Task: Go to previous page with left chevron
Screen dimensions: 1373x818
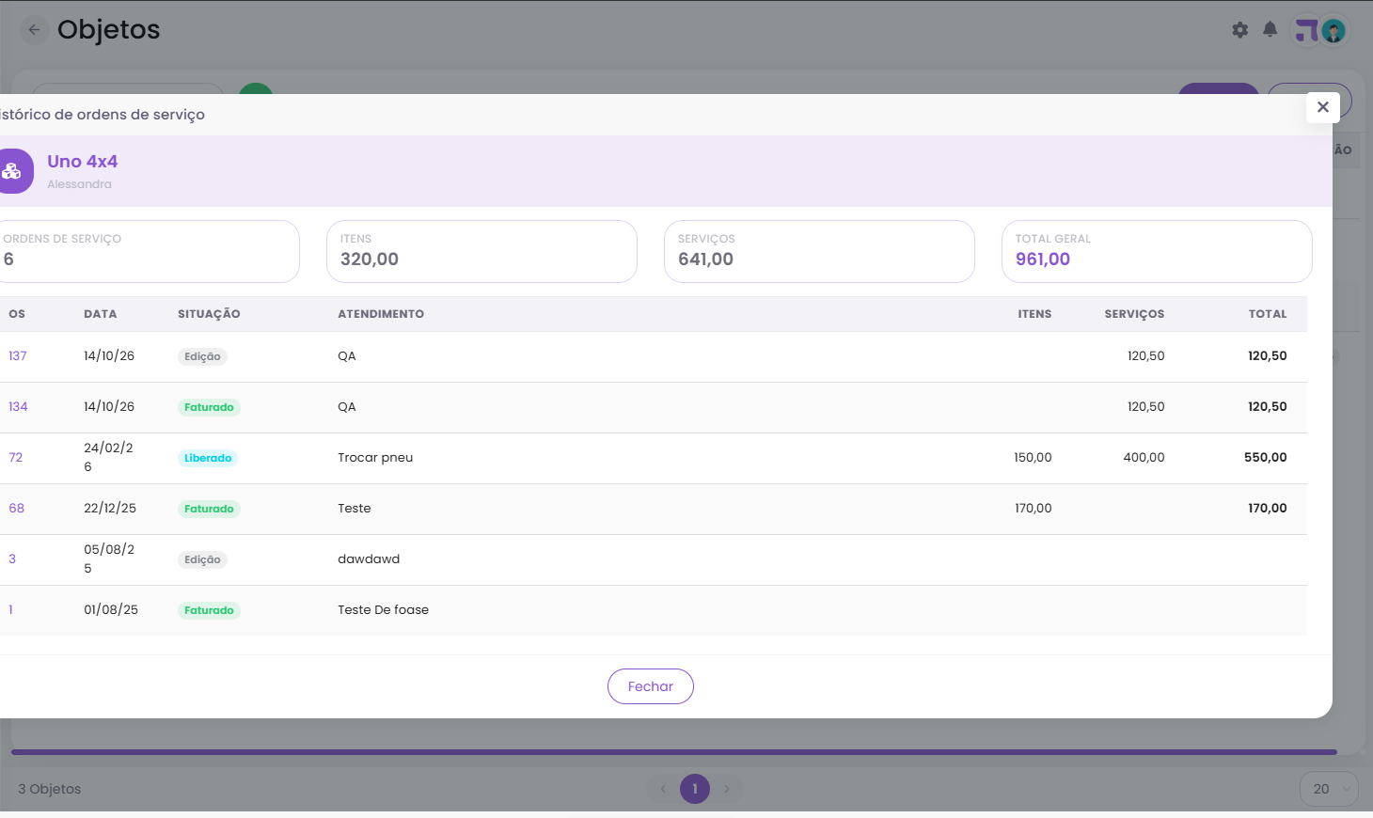Action: pos(663,789)
